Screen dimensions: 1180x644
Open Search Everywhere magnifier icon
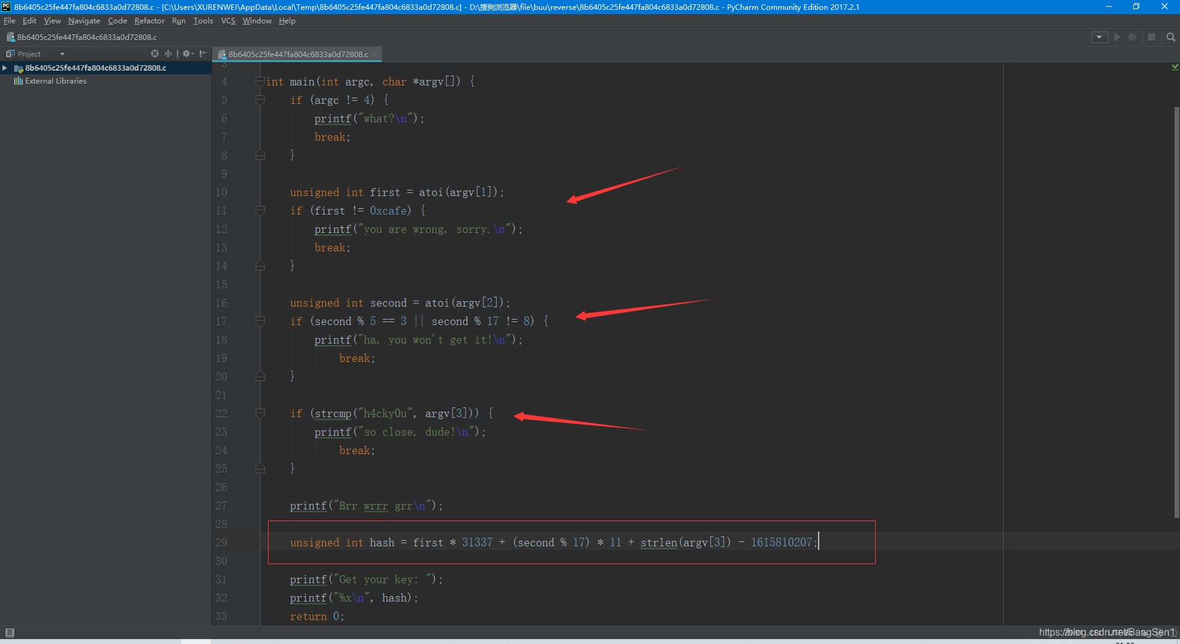[1171, 37]
